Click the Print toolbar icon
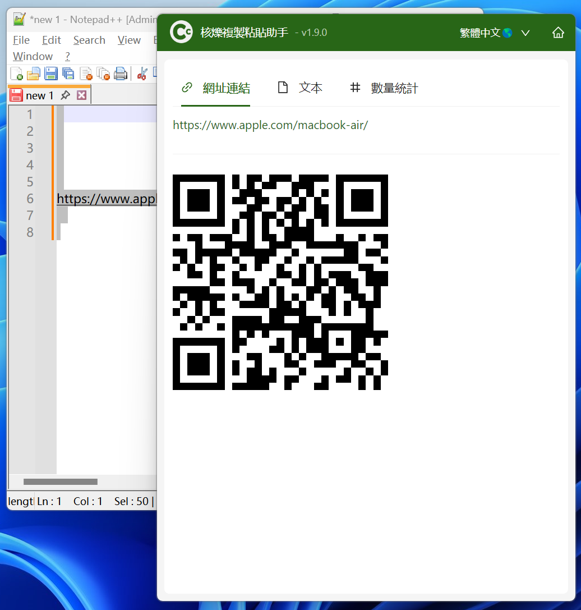This screenshot has width=581, height=610. [x=120, y=74]
